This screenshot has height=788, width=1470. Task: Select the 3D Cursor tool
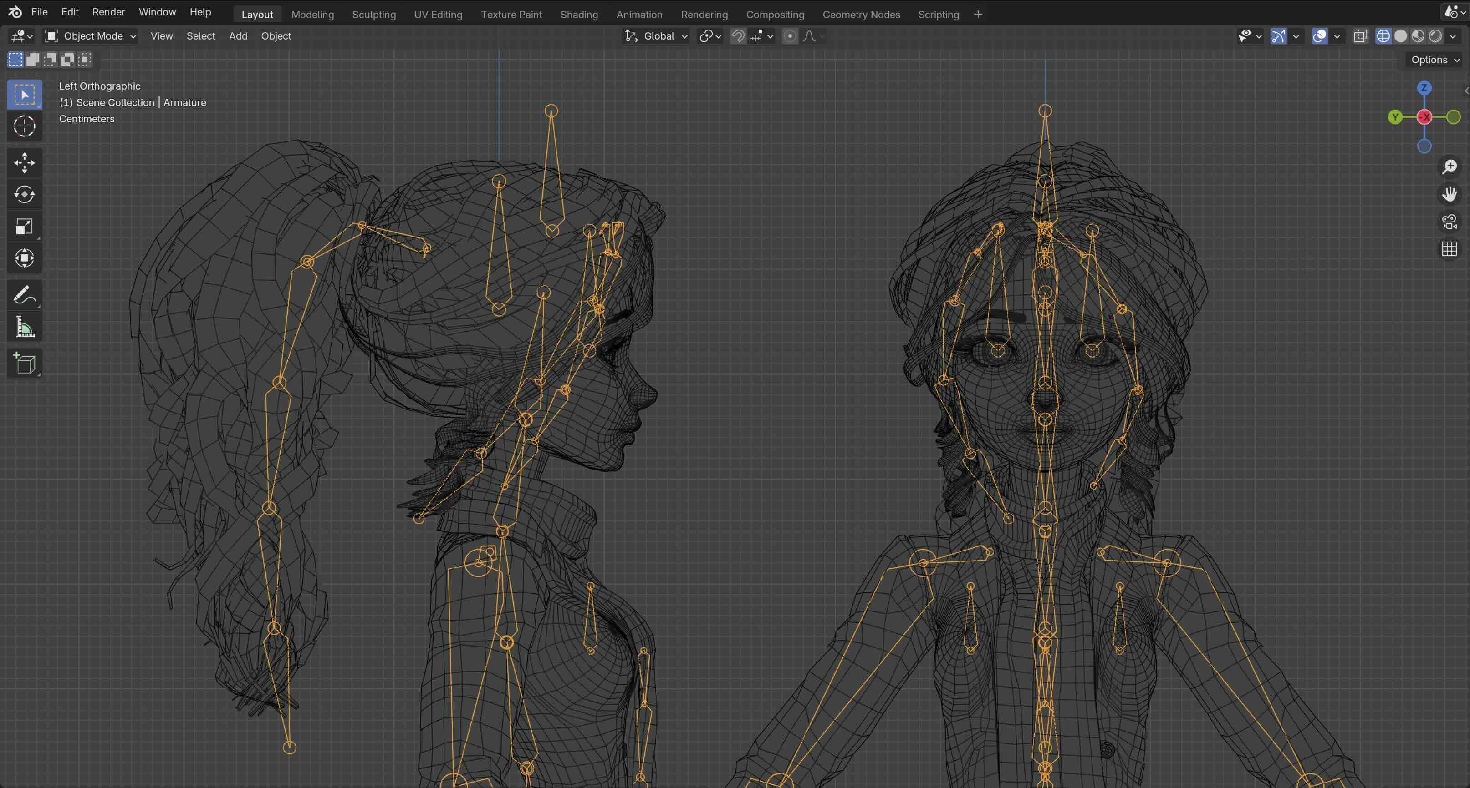(24, 126)
